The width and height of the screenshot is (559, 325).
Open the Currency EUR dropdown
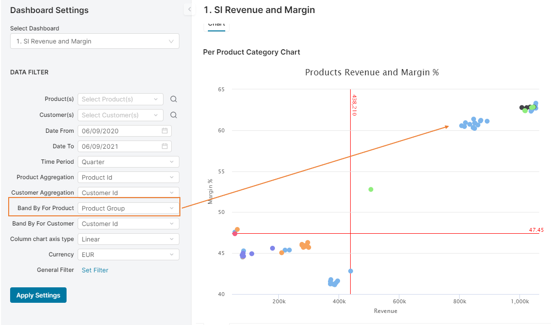128,255
